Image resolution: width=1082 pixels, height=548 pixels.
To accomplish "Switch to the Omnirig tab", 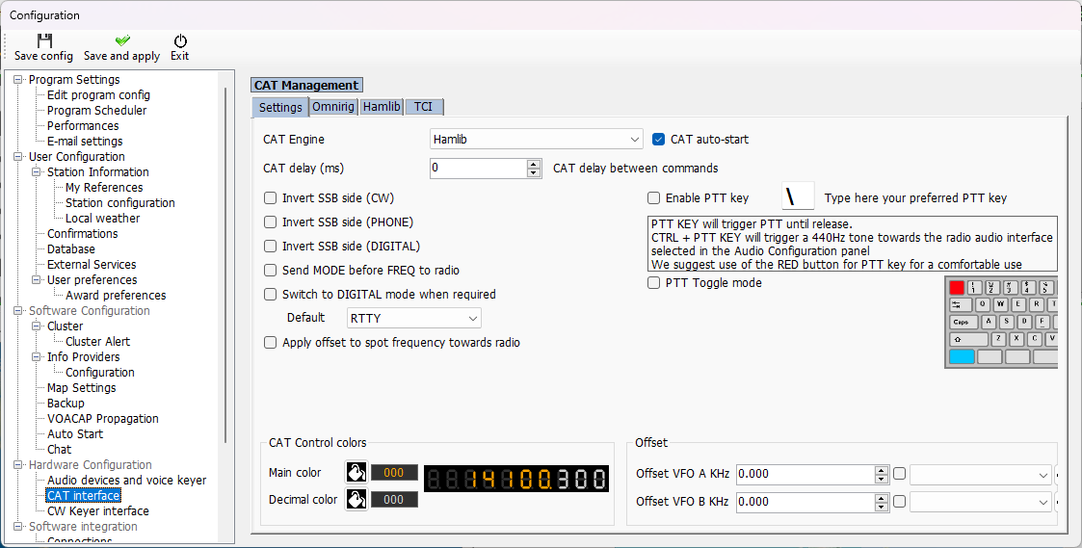I will [333, 107].
